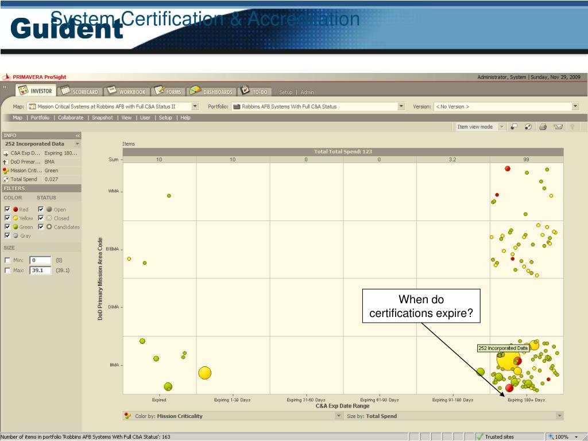The width and height of the screenshot is (588, 441).
Task: Click the Mission Criticality color icon
Action: 6,171
